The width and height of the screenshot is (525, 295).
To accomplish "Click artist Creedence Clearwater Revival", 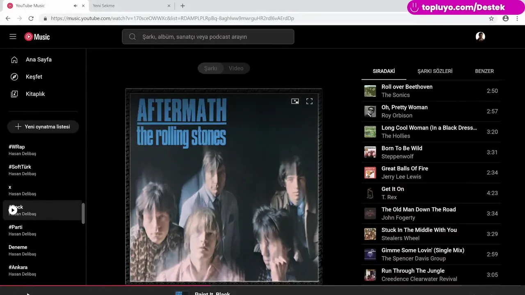I will (x=419, y=279).
